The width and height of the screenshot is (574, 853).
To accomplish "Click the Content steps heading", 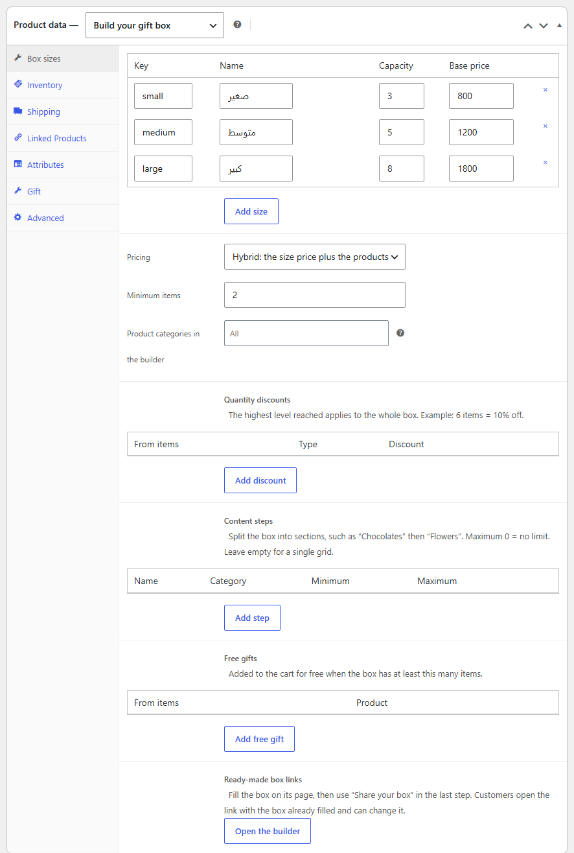I will point(248,521).
